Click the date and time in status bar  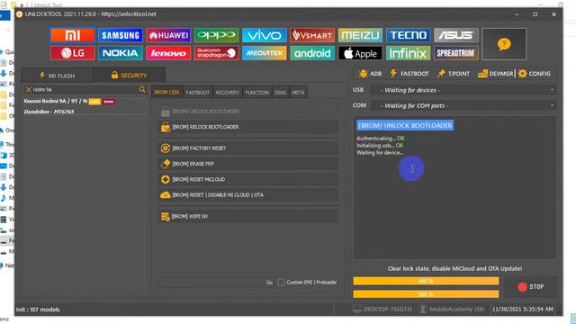[522, 309]
